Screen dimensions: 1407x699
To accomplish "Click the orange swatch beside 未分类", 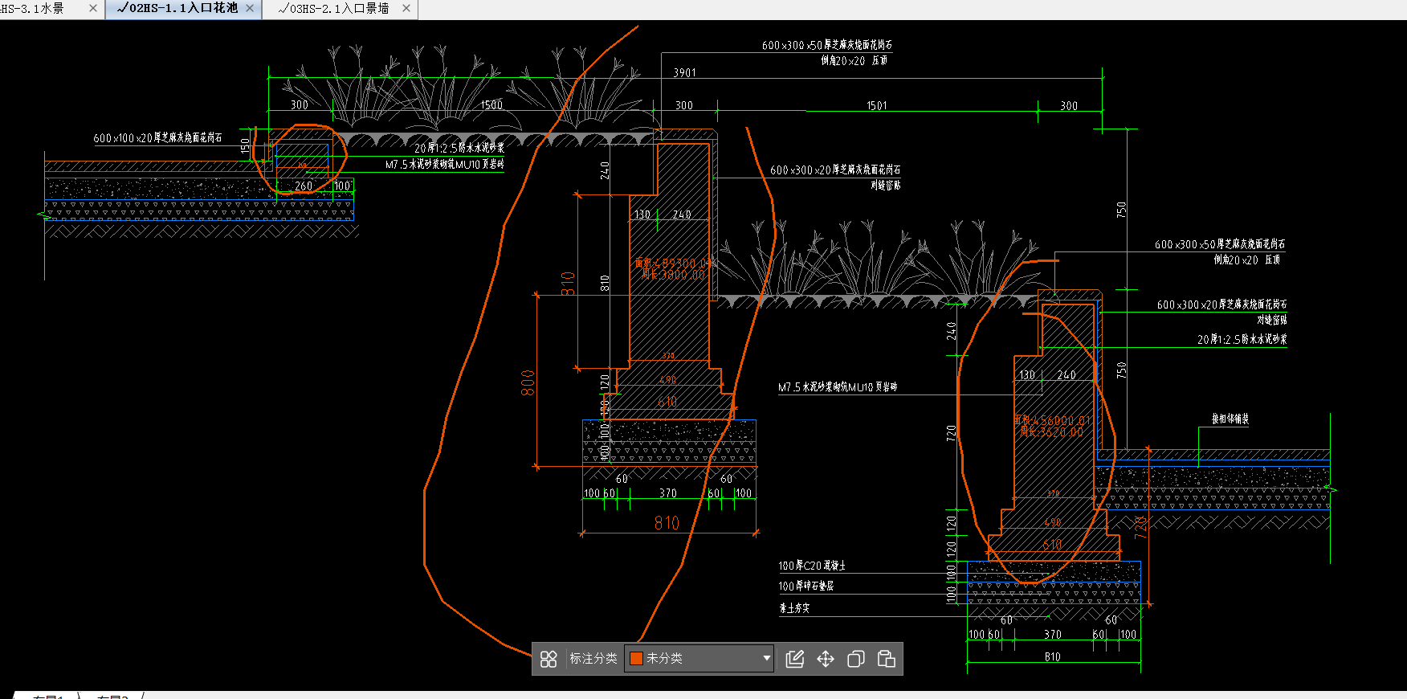I will tap(636, 659).
